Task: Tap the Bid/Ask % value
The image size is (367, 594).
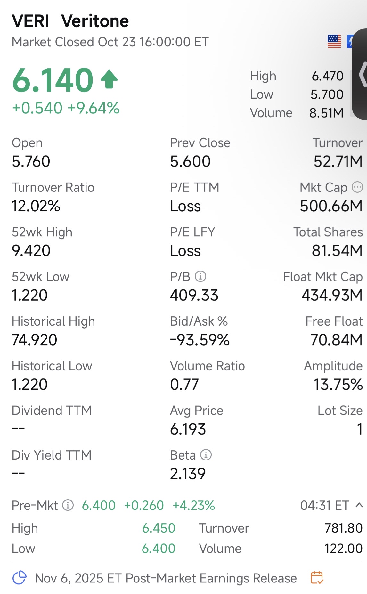Action: click(x=200, y=340)
